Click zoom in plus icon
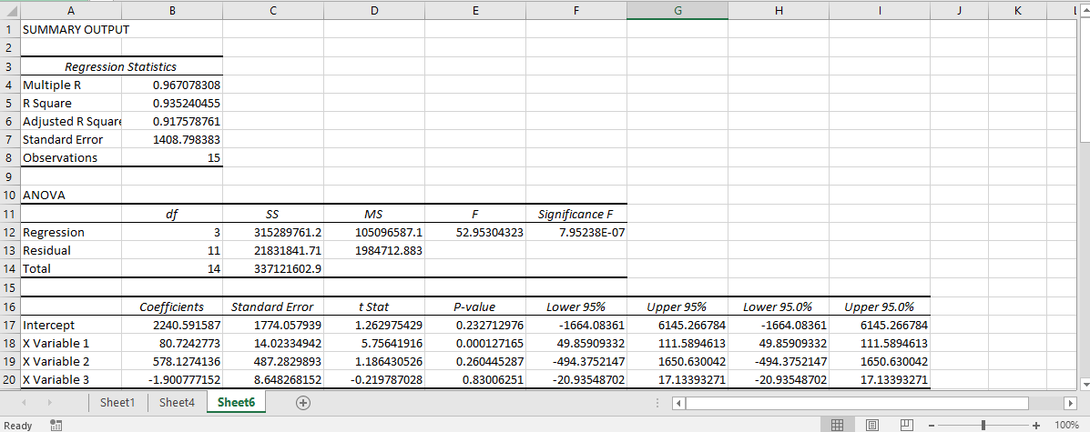The width and height of the screenshot is (1090, 432). [x=1035, y=425]
